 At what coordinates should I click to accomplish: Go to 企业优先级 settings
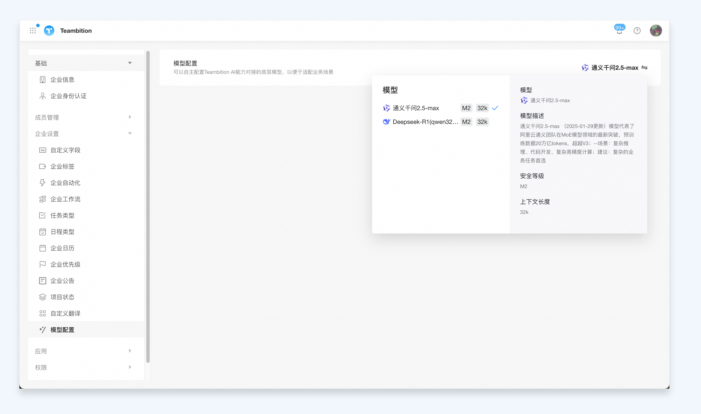[86, 264]
